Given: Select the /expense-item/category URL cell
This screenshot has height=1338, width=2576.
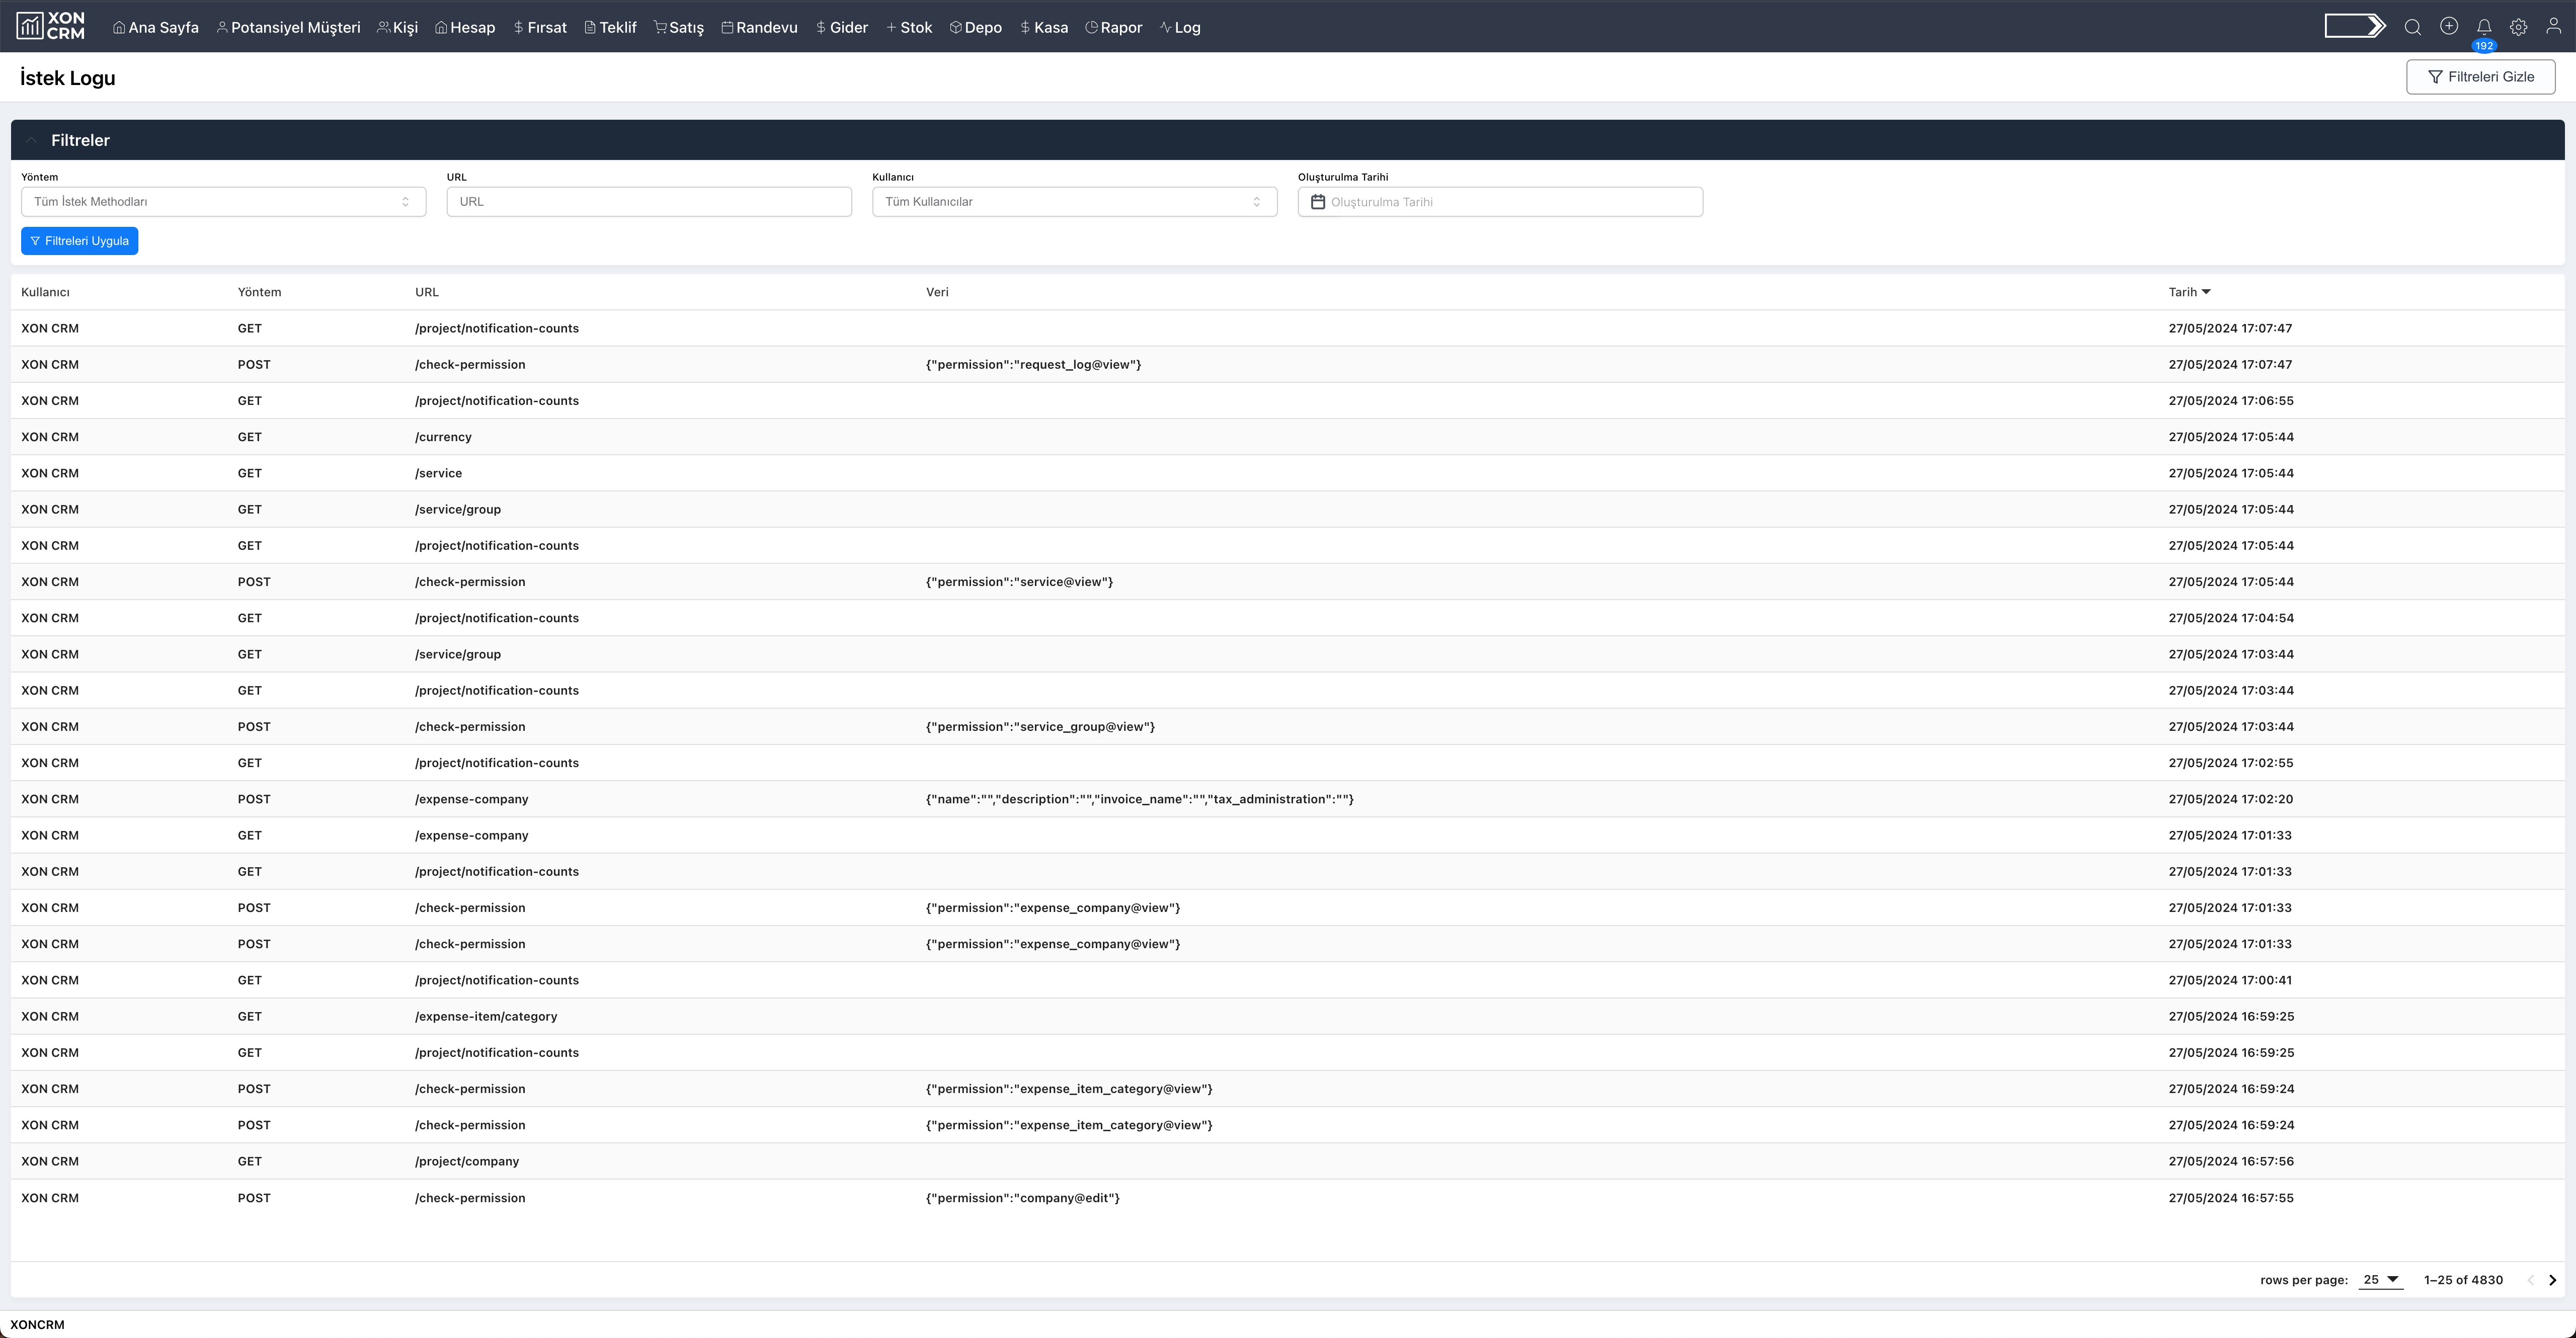Looking at the screenshot, I should (x=486, y=1017).
